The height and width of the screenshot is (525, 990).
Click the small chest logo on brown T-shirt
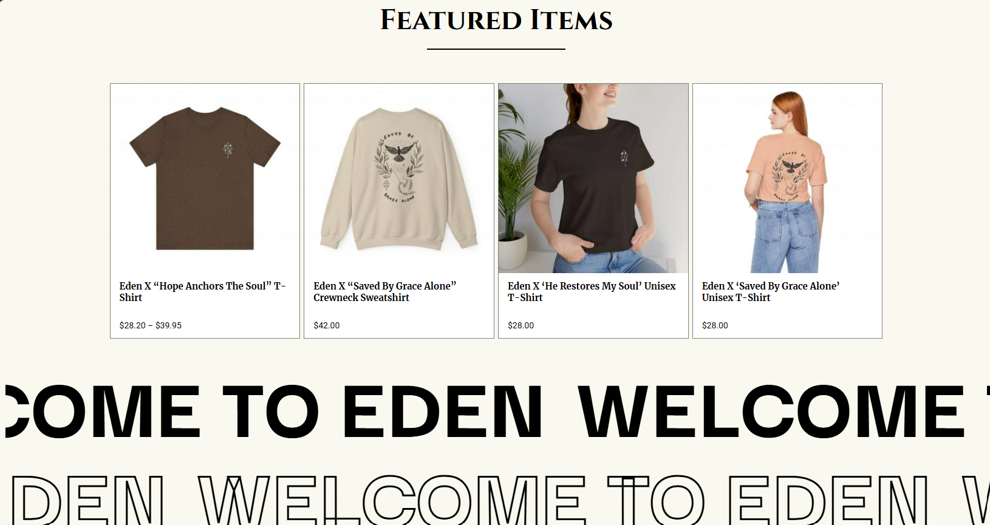(228, 149)
